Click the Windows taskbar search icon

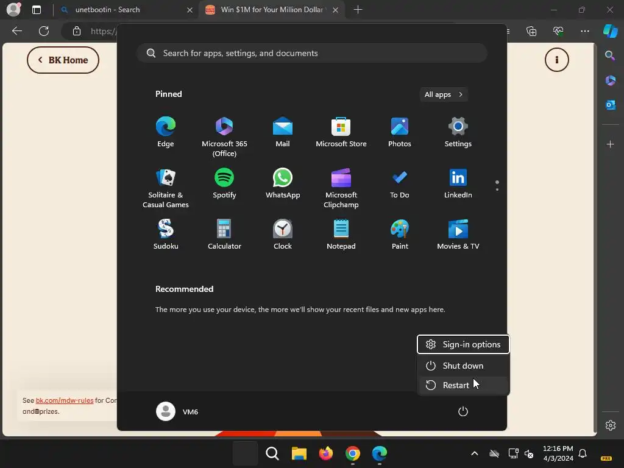[x=272, y=453]
